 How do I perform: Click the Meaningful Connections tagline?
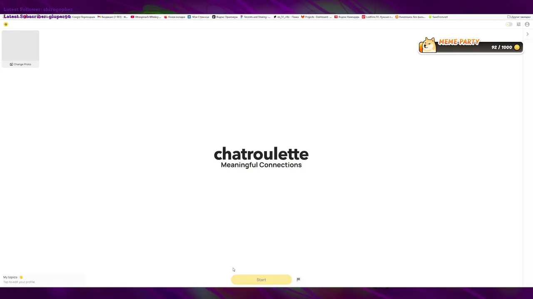tap(261, 165)
